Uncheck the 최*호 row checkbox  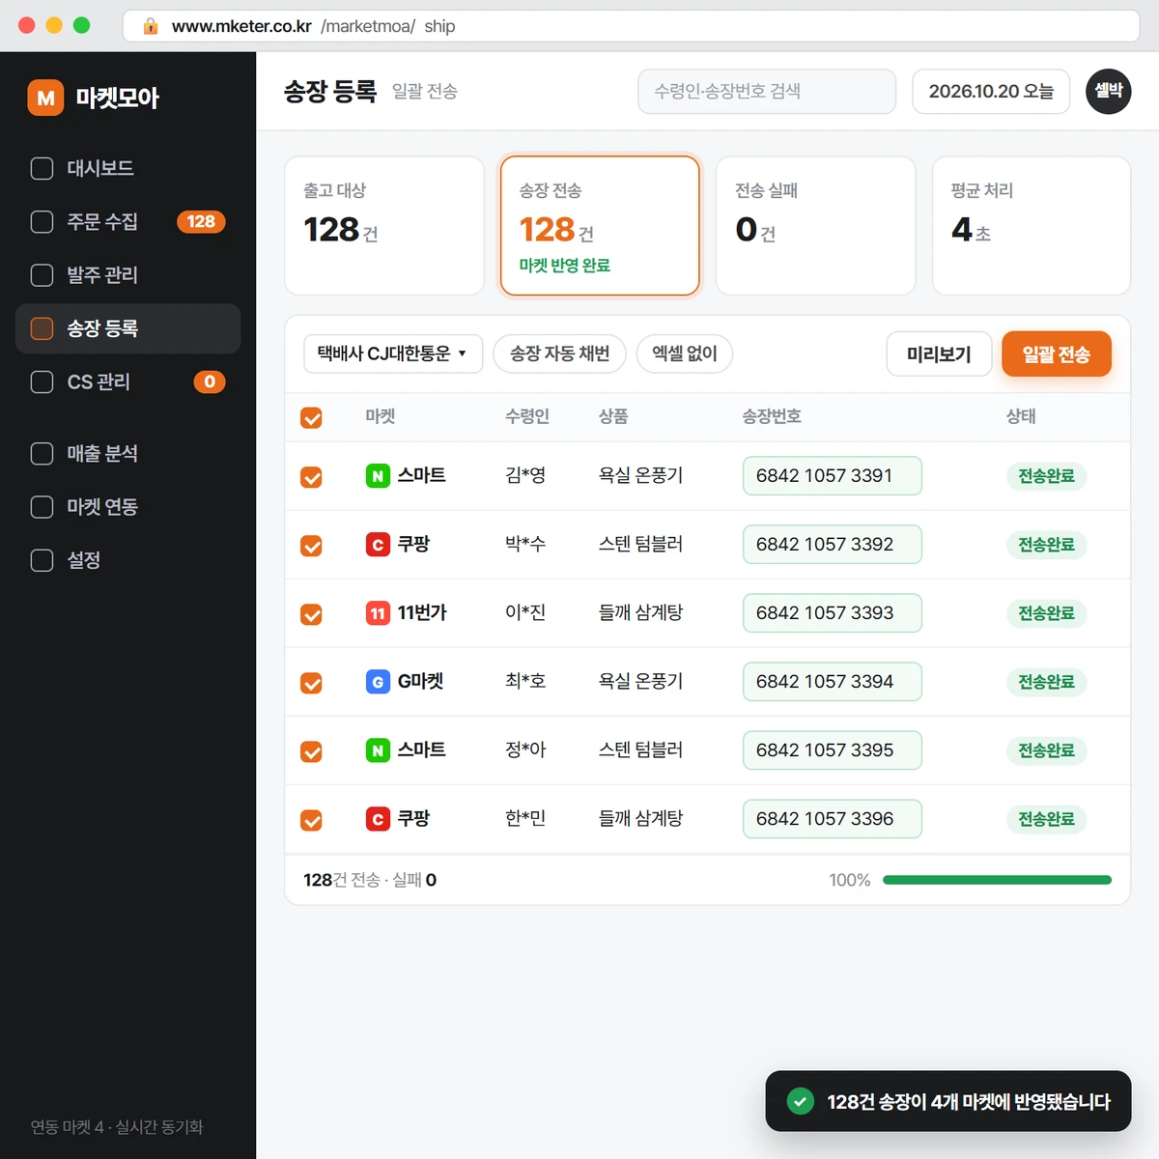click(311, 683)
